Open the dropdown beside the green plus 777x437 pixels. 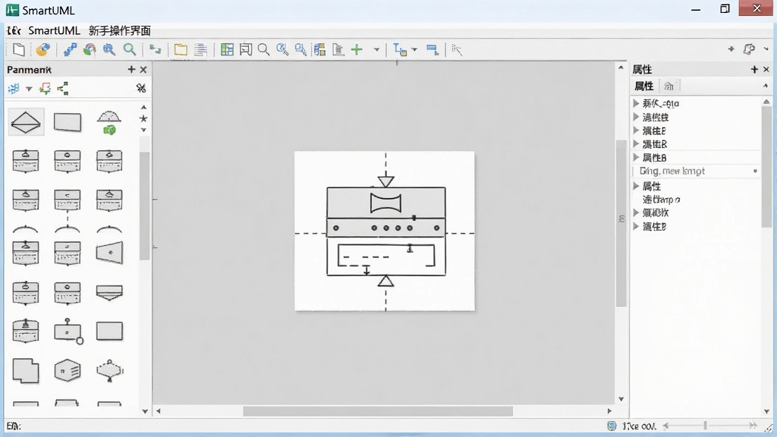click(x=376, y=49)
